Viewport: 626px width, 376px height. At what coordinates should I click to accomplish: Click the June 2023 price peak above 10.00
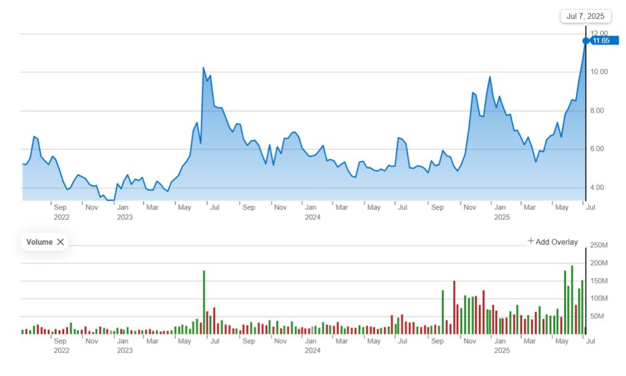tap(204, 68)
